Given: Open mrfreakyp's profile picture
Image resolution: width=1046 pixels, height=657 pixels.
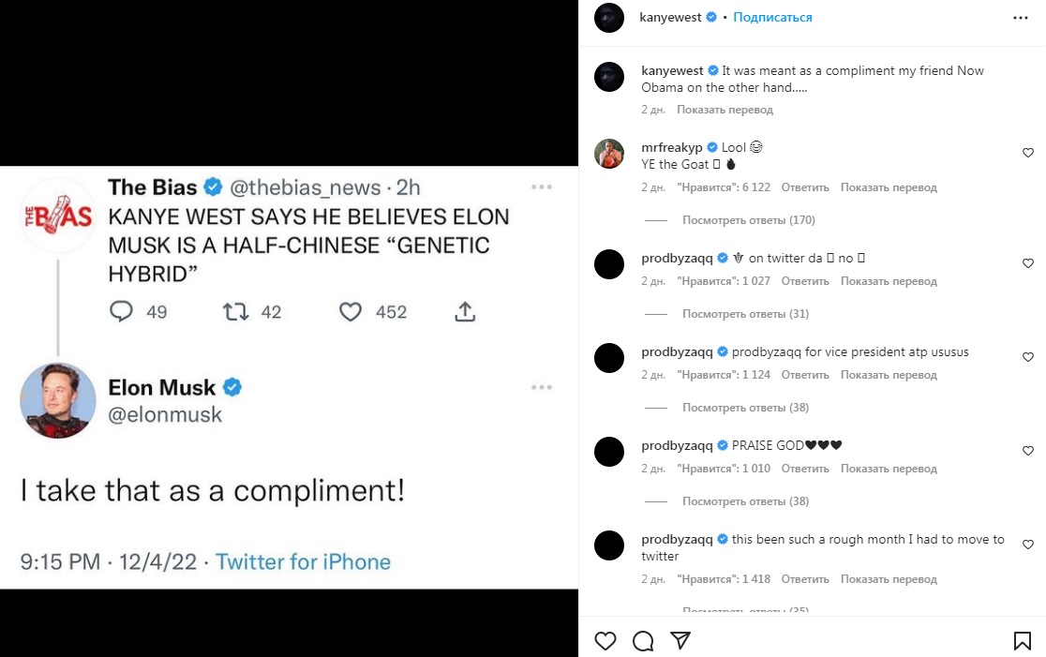Looking at the screenshot, I should (x=609, y=153).
